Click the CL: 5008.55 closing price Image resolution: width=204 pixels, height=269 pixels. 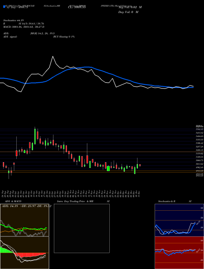click(77, 7)
